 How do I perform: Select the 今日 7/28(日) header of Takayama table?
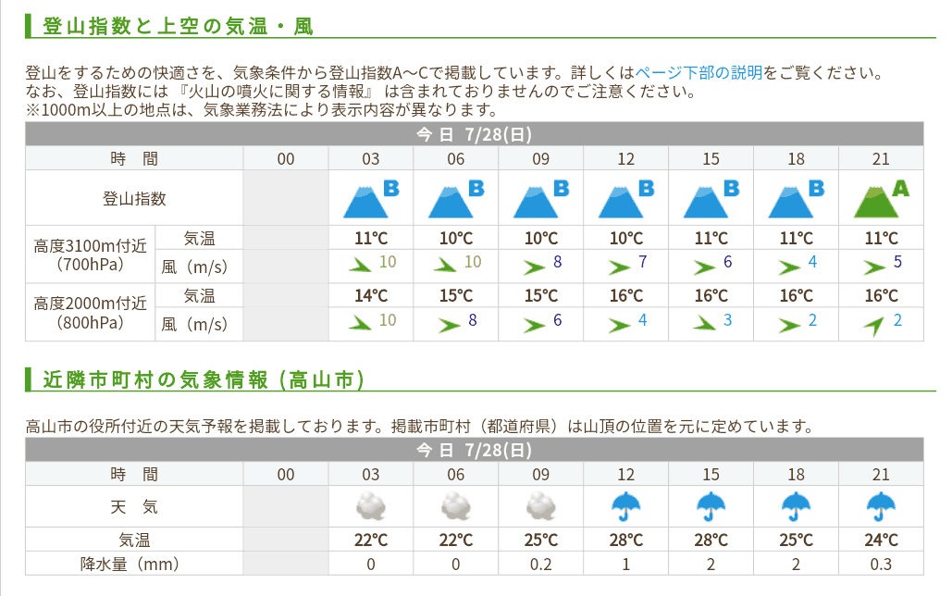(x=475, y=450)
